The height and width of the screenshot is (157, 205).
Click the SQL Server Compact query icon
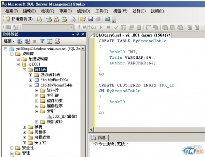(73, 19)
